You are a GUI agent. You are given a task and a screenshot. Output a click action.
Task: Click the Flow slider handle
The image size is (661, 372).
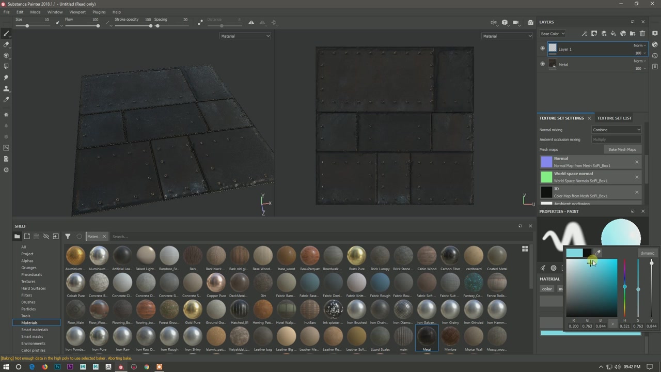tap(98, 26)
